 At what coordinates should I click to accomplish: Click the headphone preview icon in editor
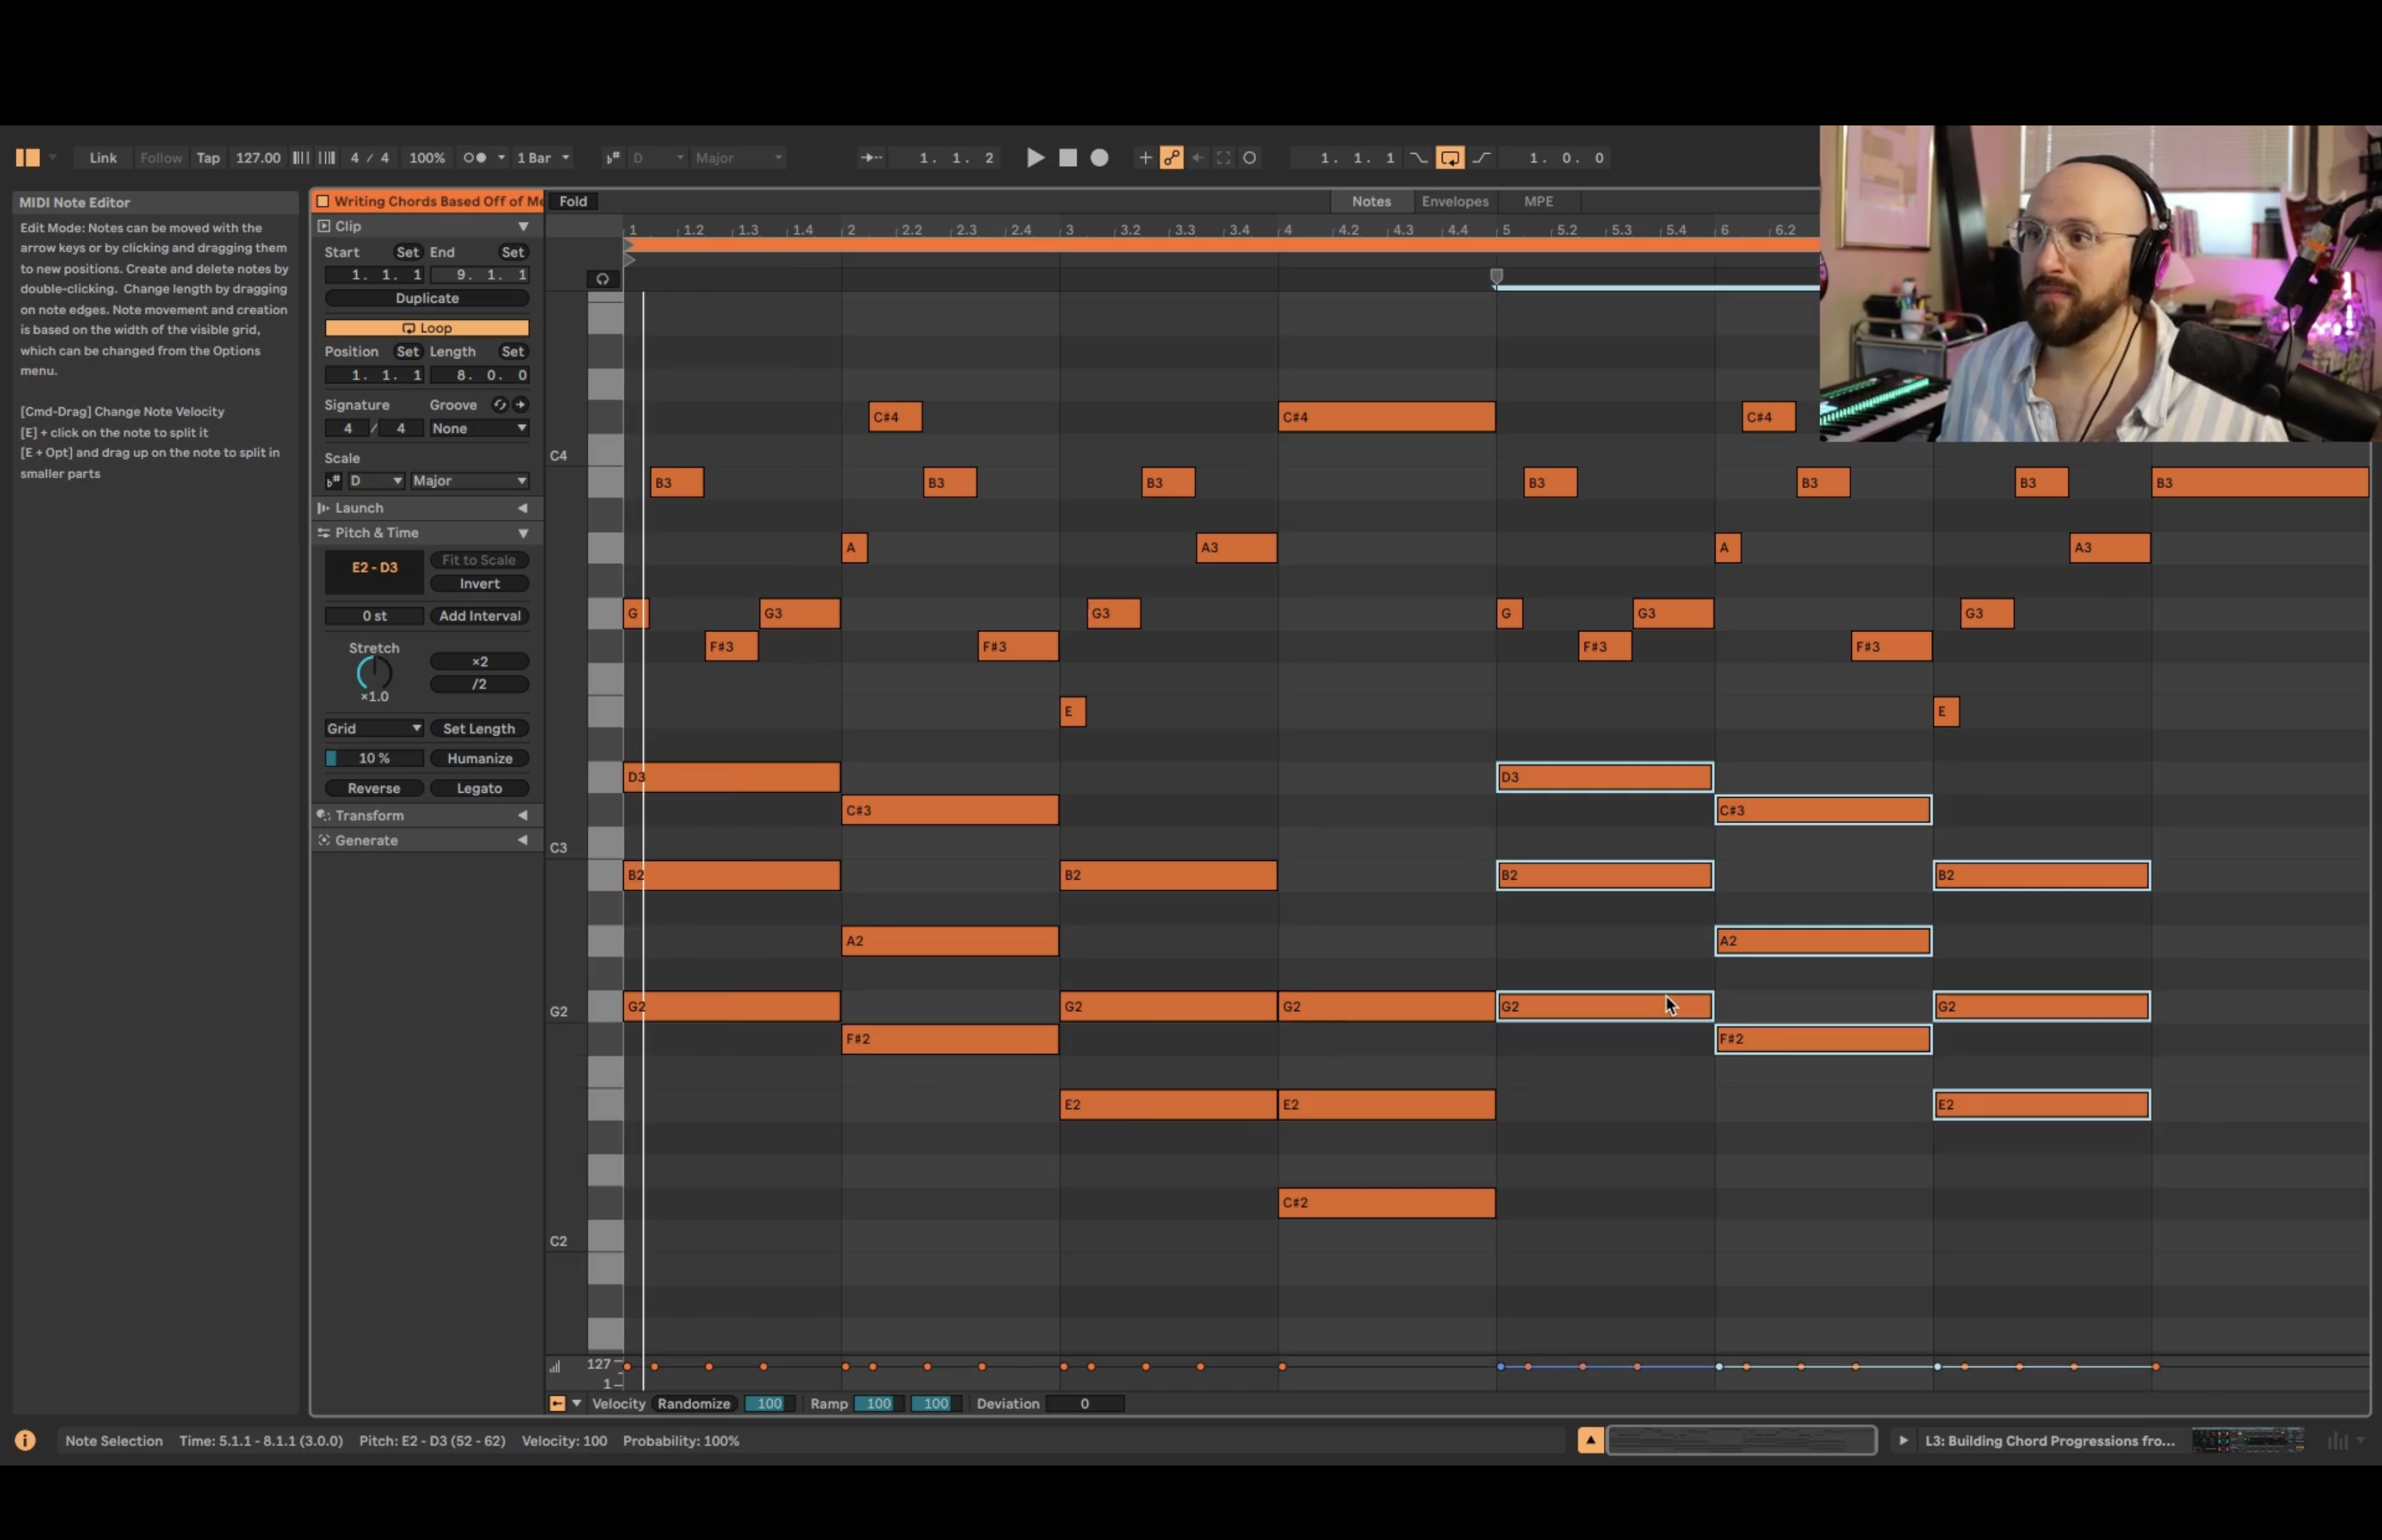coord(602,279)
